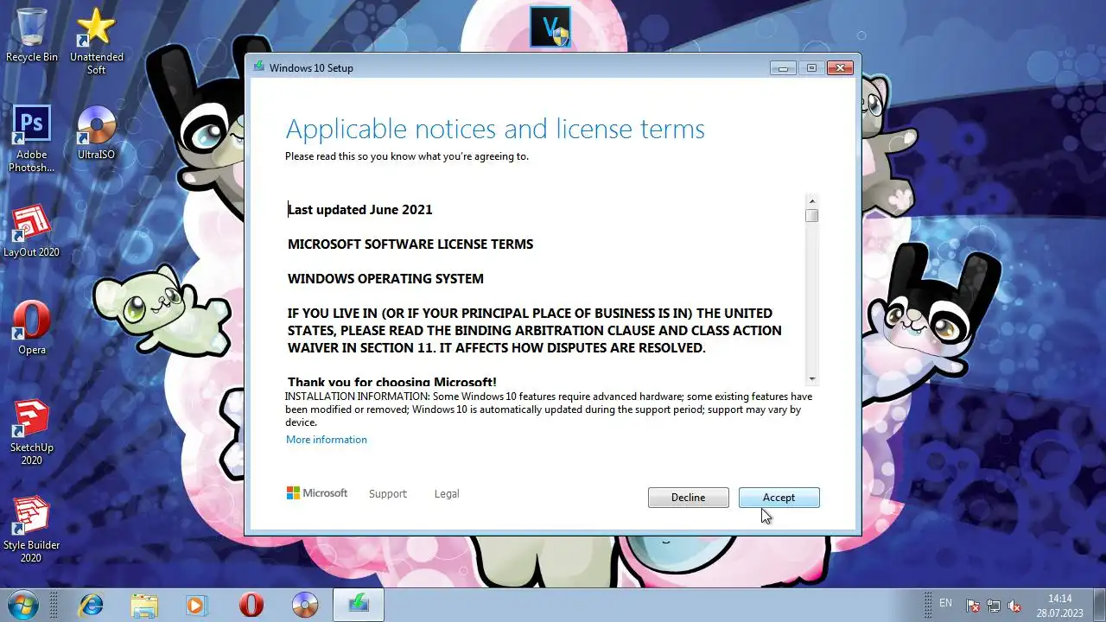Image resolution: width=1106 pixels, height=622 pixels.
Task: Click the EN language indicator
Action: coord(945,603)
